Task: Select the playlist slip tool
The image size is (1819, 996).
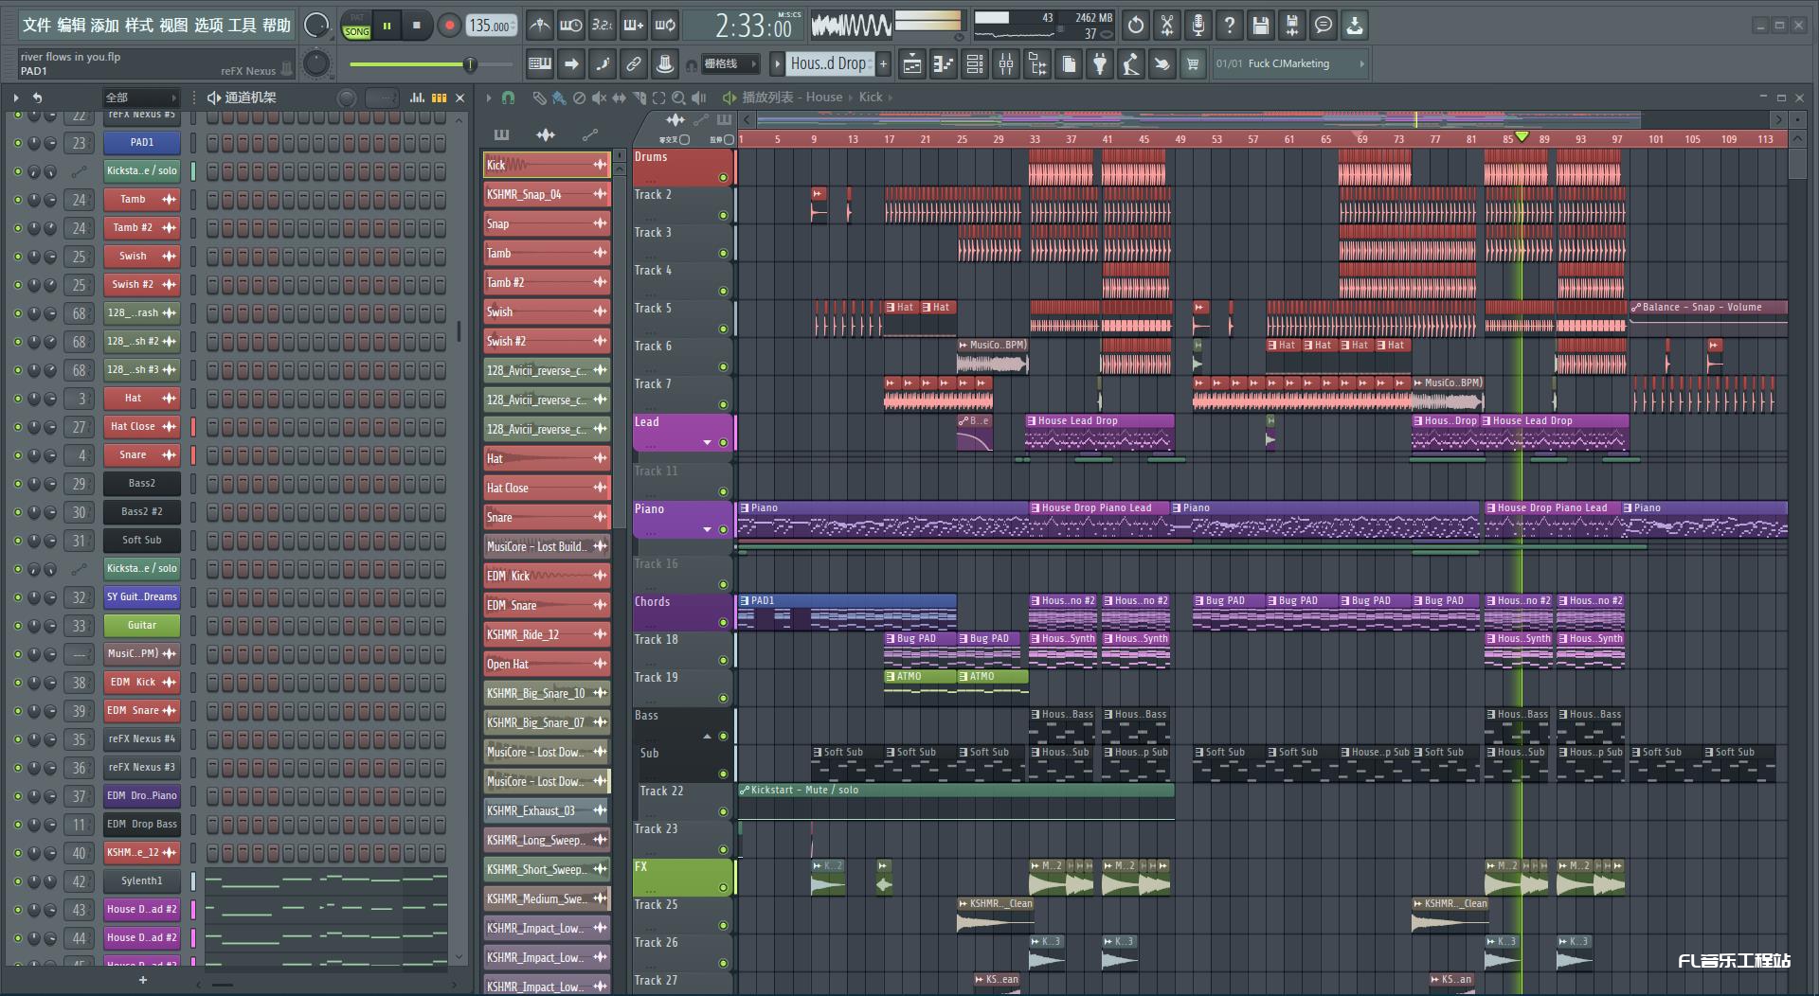Action: [x=619, y=98]
